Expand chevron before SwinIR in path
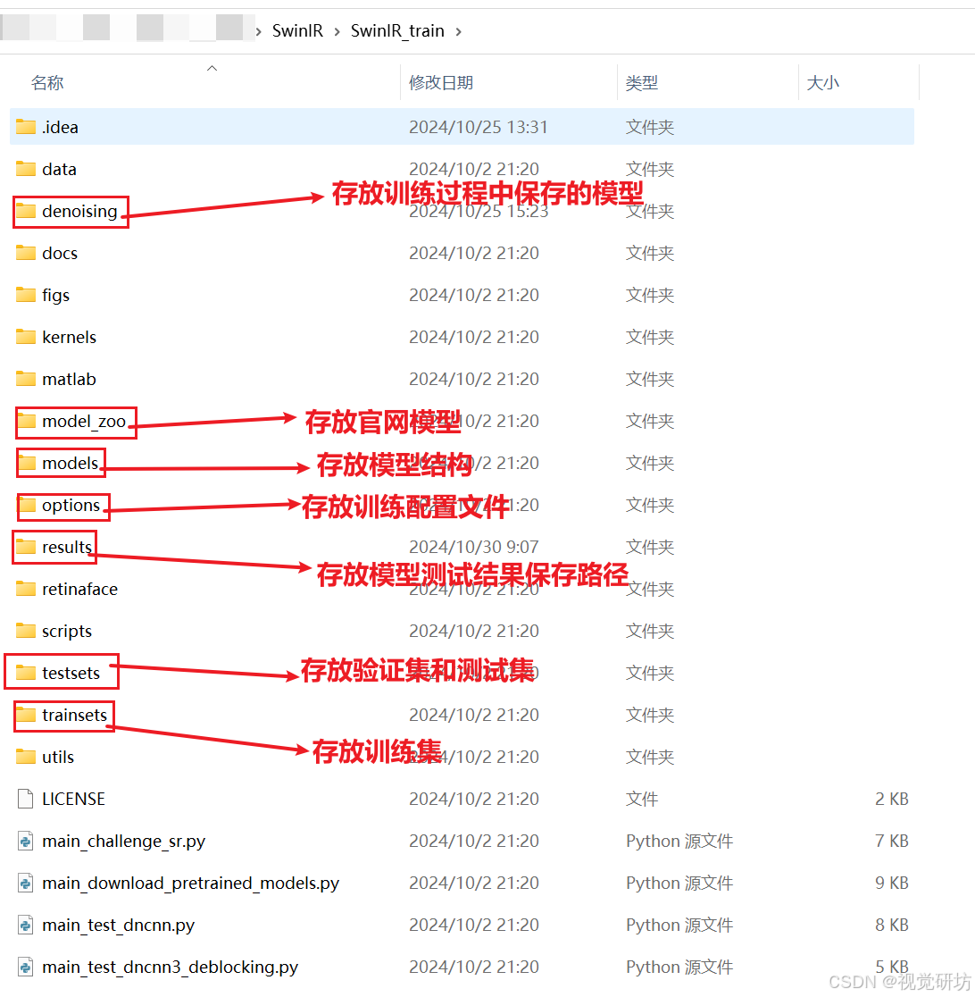975x997 pixels. pyautogui.click(x=259, y=31)
